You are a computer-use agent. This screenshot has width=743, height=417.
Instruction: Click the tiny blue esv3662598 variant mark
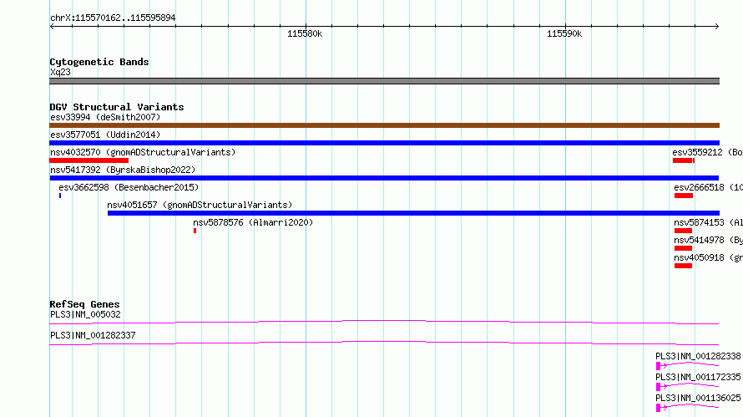coord(60,196)
